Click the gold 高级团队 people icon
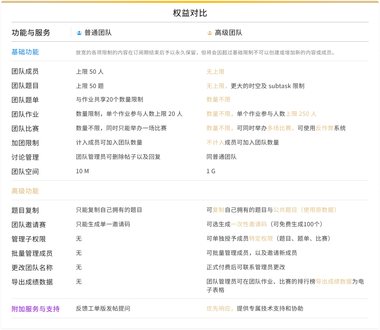The width and height of the screenshot is (380, 330). pos(209,33)
